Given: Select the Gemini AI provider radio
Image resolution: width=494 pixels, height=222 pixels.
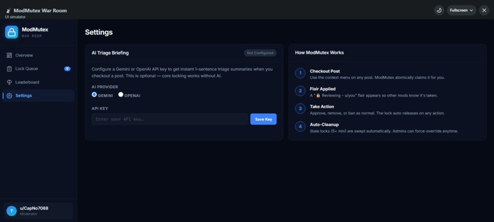Looking at the screenshot, I should coord(94,94).
